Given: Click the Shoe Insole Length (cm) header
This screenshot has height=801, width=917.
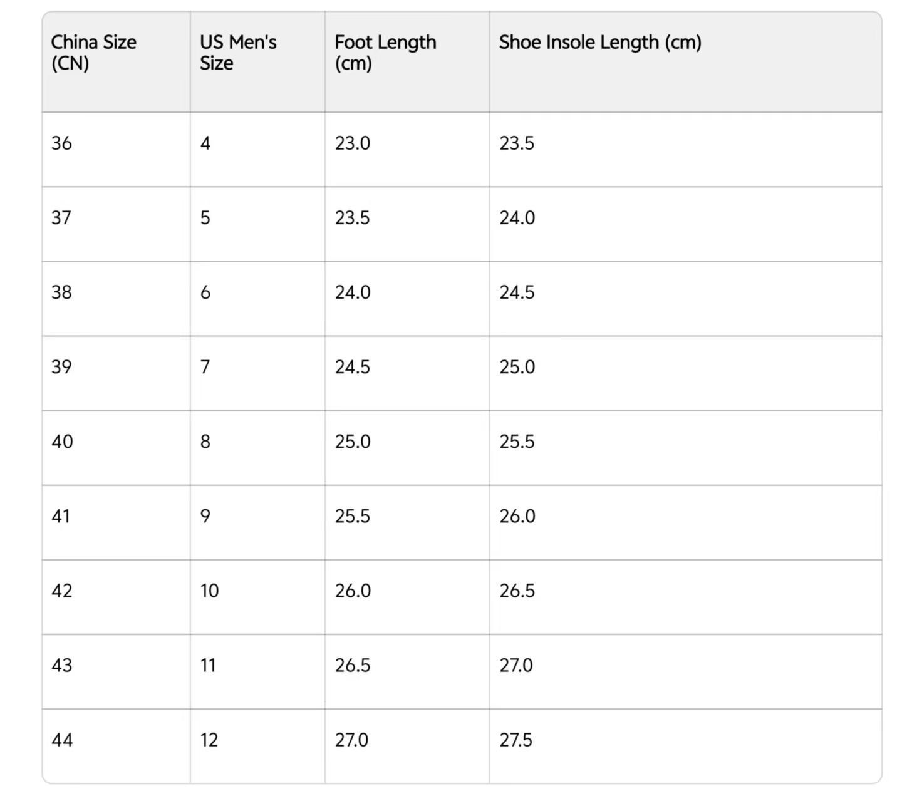Looking at the screenshot, I should click(599, 43).
